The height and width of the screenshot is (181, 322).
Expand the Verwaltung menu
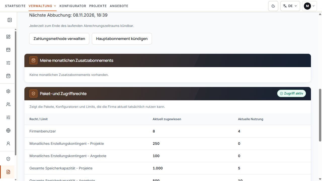42,6
